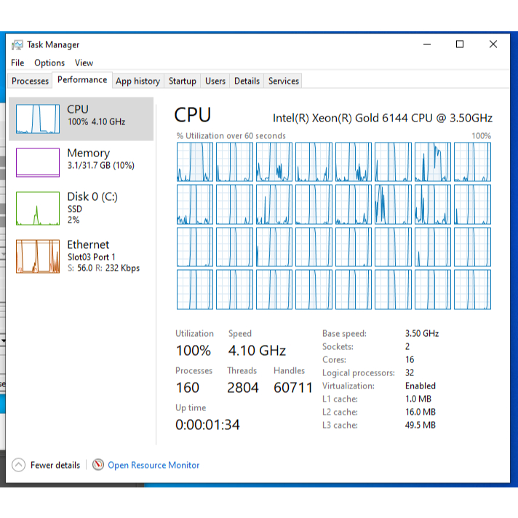Viewport: 518px width, 518px height.
Task: Open the Disk 0 (C:) graph thumbnail
Action: pyautogui.click(x=38, y=208)
